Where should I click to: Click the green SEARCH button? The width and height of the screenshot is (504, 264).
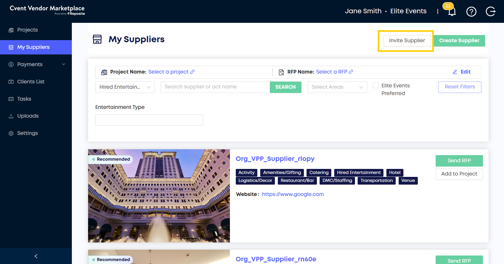pyautogui.click(x=286, y=87)
